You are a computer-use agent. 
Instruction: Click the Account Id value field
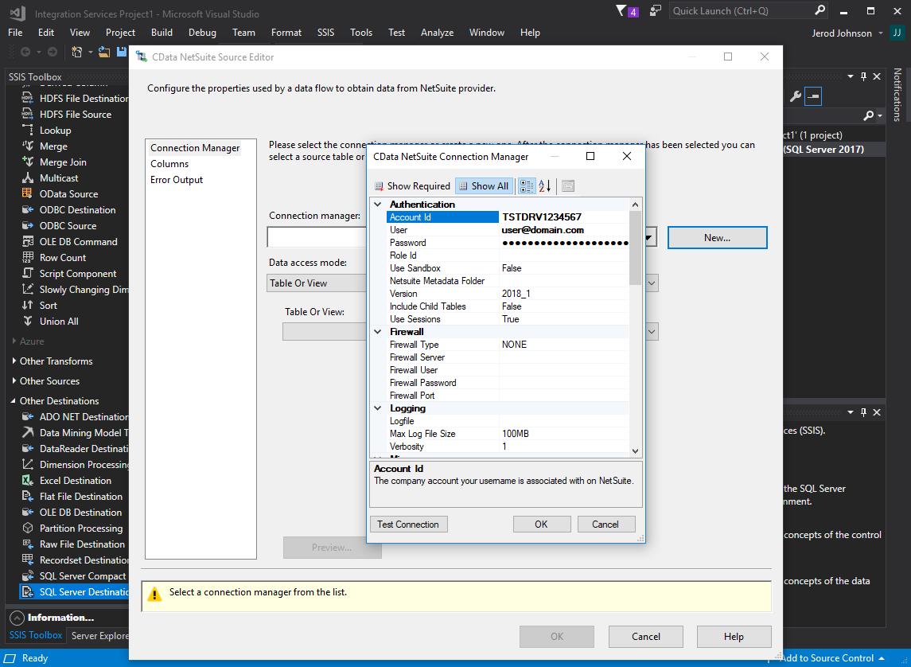tap(564, 217)
